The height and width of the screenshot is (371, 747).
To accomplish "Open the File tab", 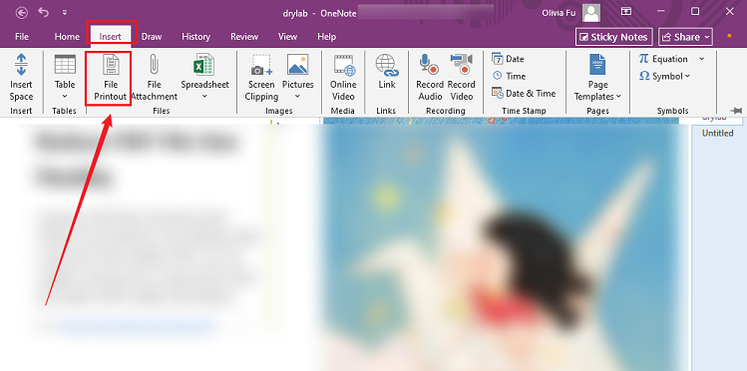I will [x=22, y=37].
